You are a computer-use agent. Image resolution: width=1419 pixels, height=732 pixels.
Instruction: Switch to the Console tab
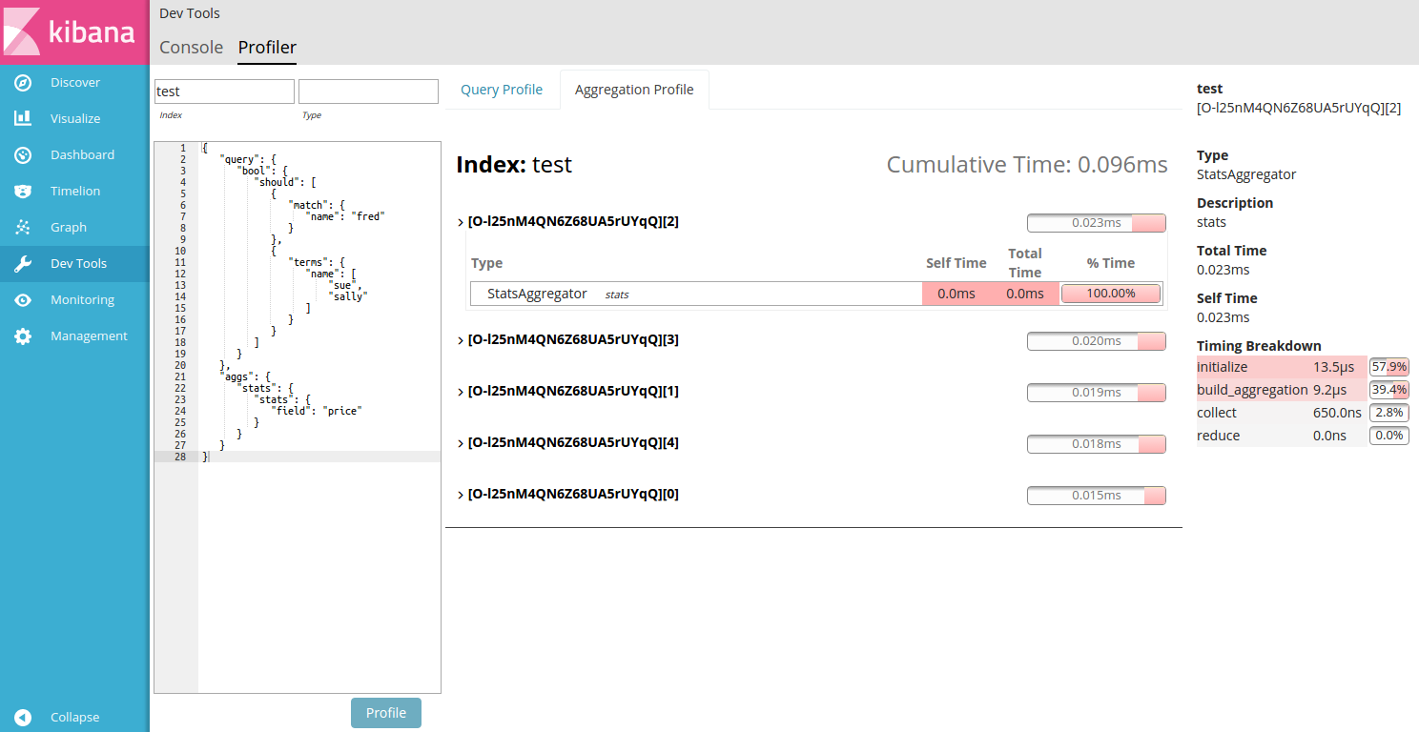coord(191,48)
